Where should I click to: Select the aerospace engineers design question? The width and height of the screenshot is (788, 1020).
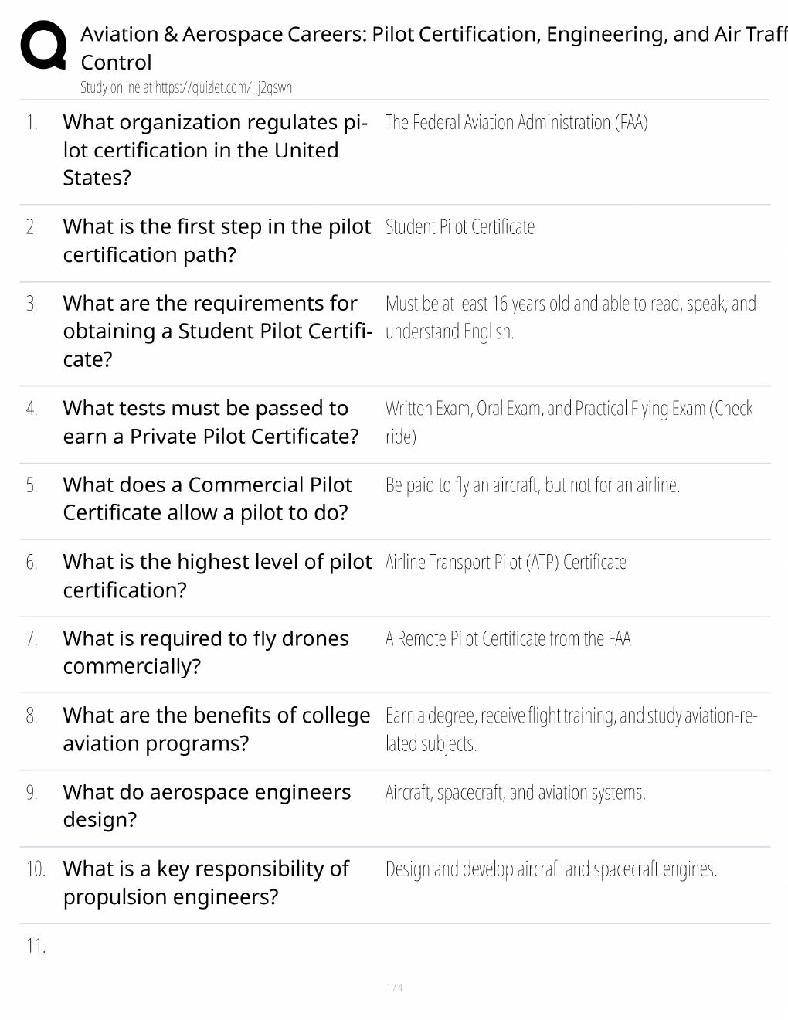point(207,806)
